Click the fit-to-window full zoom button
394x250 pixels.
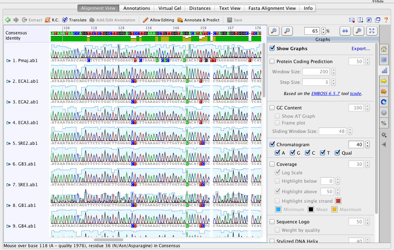pos(372,31)
